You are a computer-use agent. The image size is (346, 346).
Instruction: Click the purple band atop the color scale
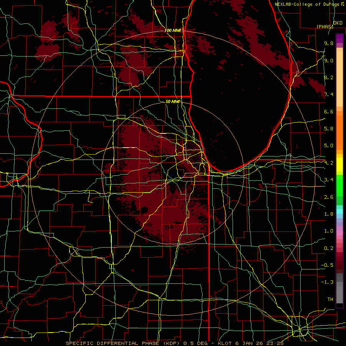click(x=339, y=38)
